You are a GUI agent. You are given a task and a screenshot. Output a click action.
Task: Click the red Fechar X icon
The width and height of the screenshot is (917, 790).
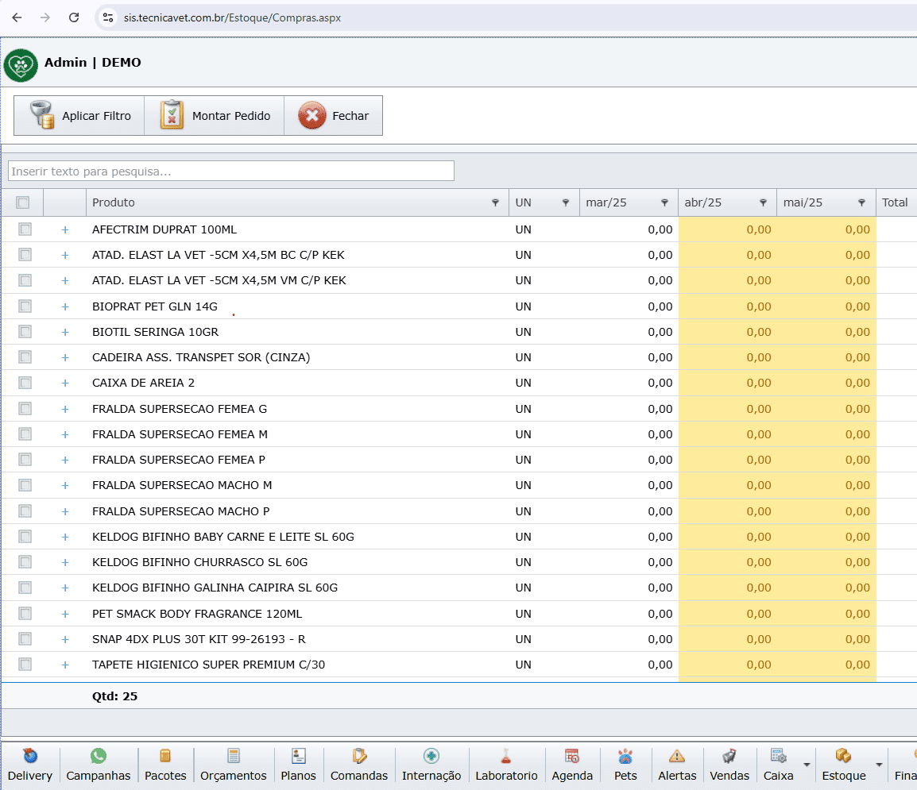pyautogui.click(x=312, y=115)
